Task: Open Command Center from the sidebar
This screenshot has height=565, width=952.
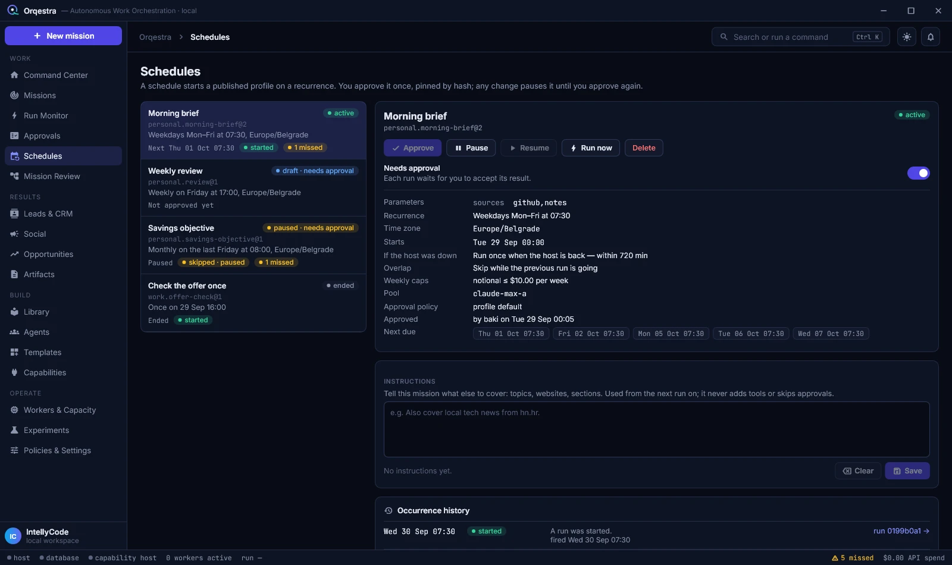Action: coord(63,75)
